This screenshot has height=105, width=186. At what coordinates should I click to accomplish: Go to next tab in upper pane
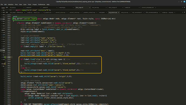point(8,7)
